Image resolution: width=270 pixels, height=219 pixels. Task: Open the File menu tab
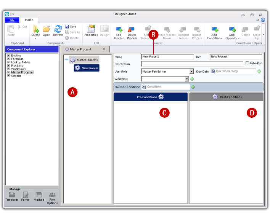pos(12,20)
